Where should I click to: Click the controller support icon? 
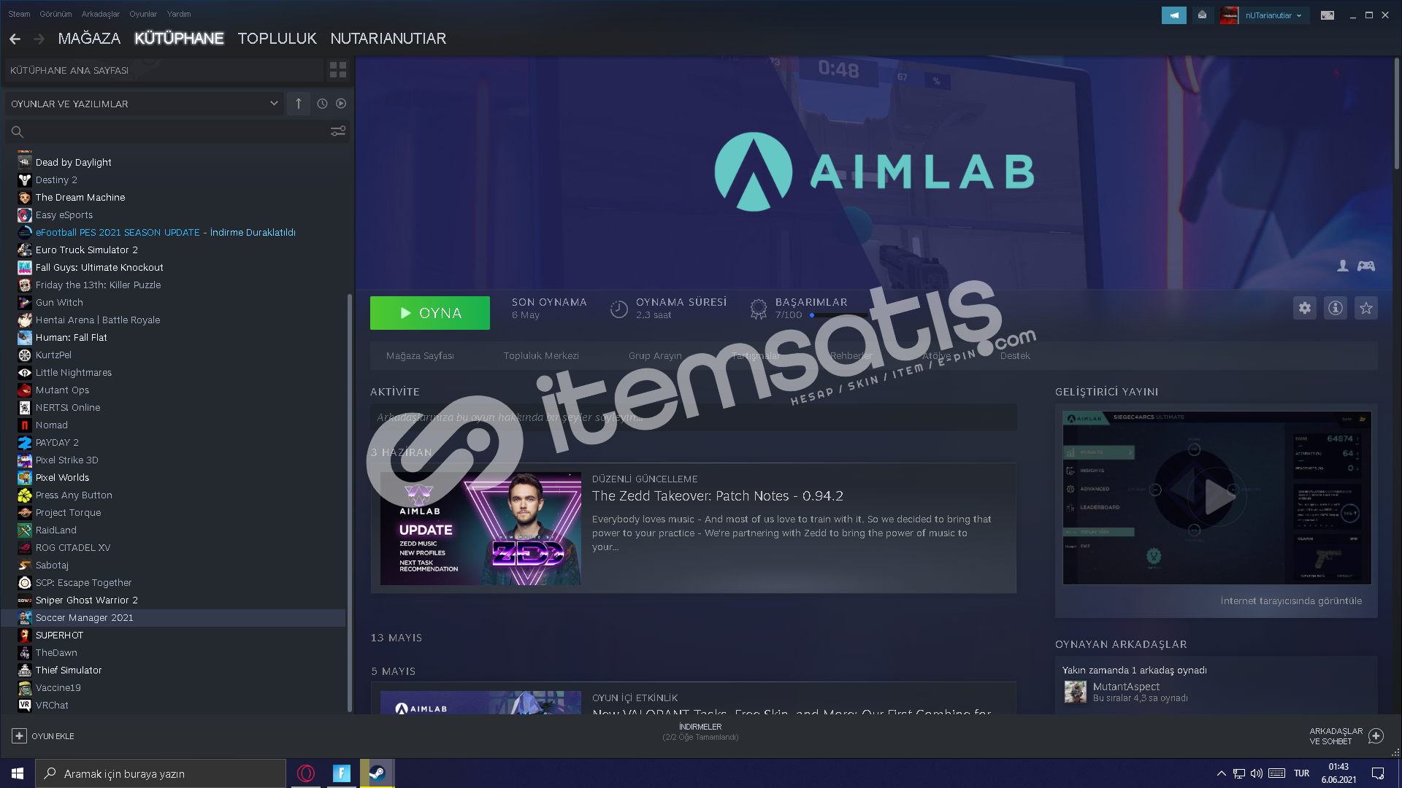point(1366,266)
